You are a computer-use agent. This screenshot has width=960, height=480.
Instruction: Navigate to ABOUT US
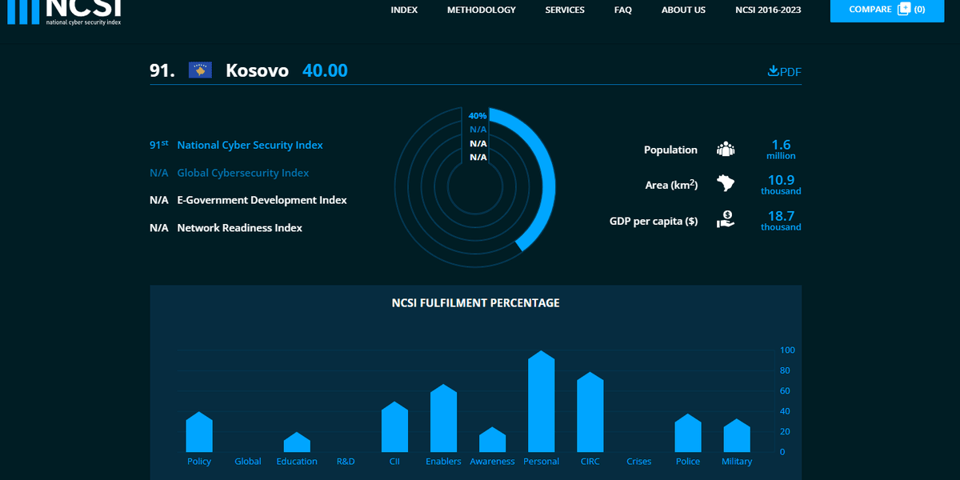point(683,10)
